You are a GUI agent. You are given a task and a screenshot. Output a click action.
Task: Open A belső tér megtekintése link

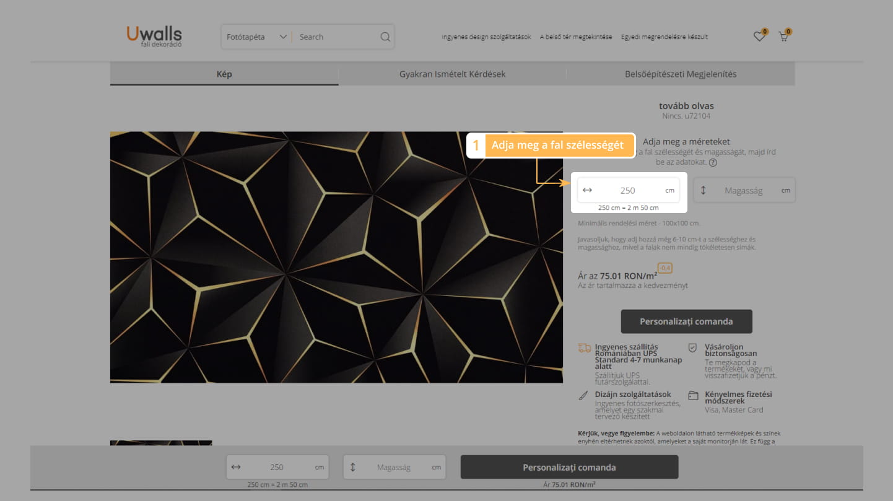(576, 37)
